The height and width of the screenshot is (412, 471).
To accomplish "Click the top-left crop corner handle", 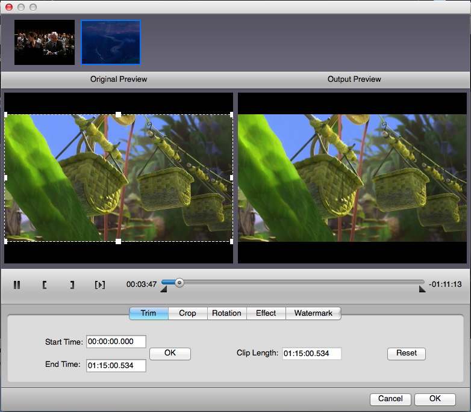I will coord(5,114).
